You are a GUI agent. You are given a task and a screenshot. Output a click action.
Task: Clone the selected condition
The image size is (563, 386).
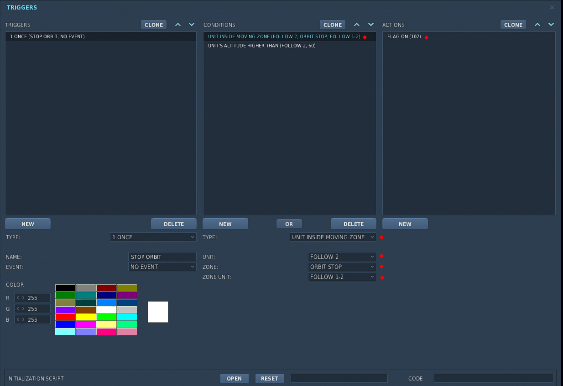click(x=333, y=25)
